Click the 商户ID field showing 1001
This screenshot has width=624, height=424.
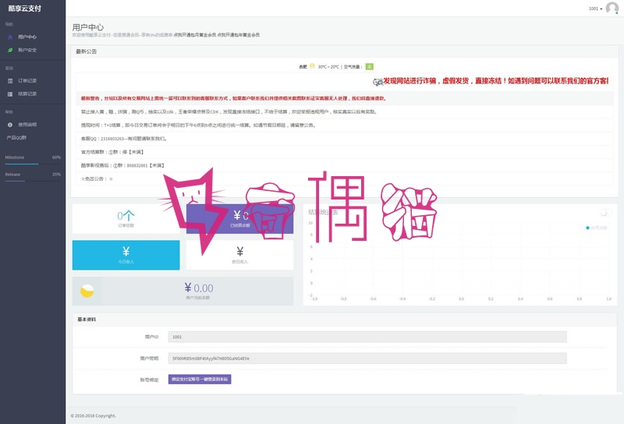point(367,337)
